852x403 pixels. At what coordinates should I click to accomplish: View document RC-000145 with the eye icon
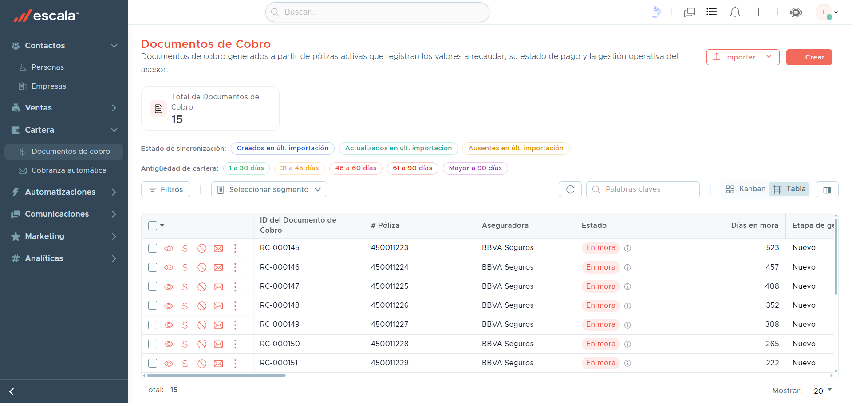169,248
